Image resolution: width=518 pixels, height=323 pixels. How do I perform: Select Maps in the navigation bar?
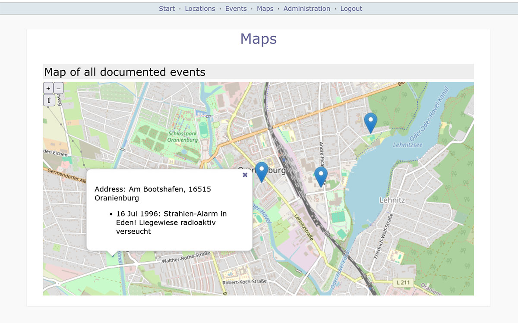click(x=265, y=9)
